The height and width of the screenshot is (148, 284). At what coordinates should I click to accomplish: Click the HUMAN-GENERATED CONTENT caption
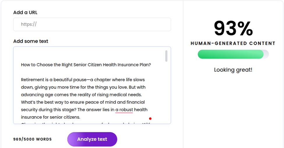coord(233,44)
